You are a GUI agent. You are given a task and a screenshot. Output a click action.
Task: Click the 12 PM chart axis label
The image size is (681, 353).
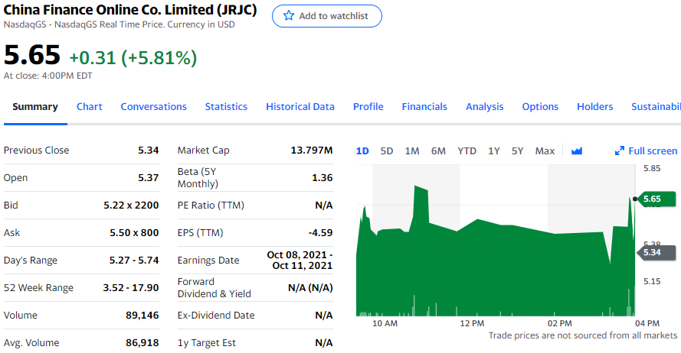[472, 323]
